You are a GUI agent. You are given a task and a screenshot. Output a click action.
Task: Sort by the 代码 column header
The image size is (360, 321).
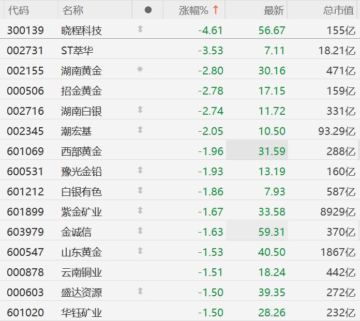18,10
